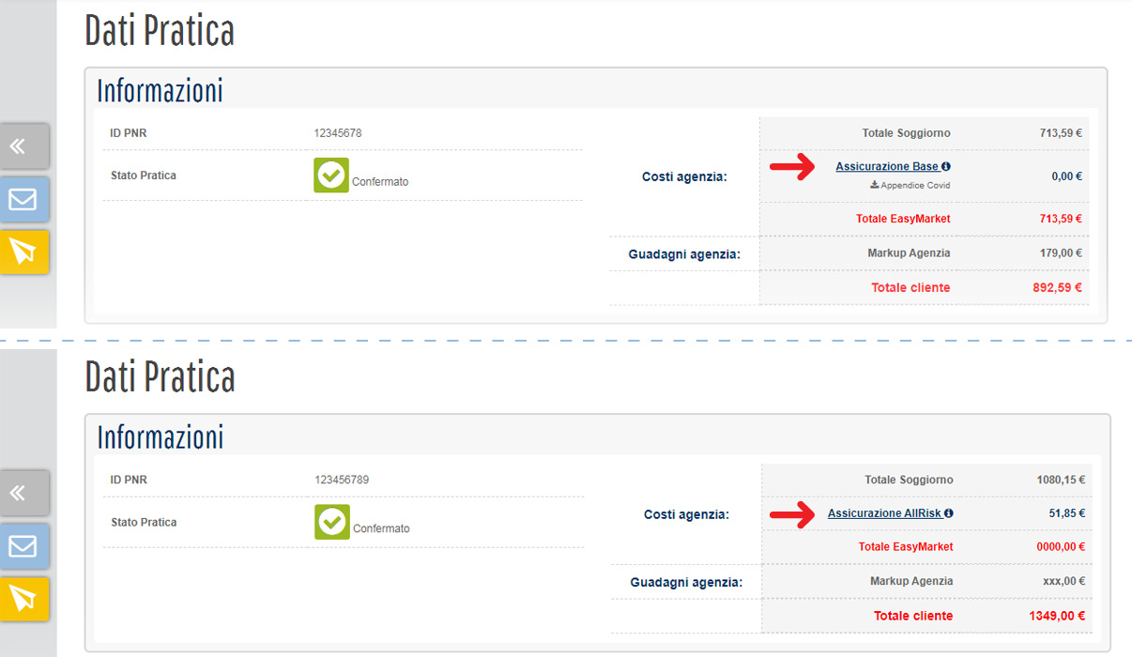Click the green Confermato checkmark for PNR 123456789
The height and width of the screenshot is (657, 1132).
[332, 522]
